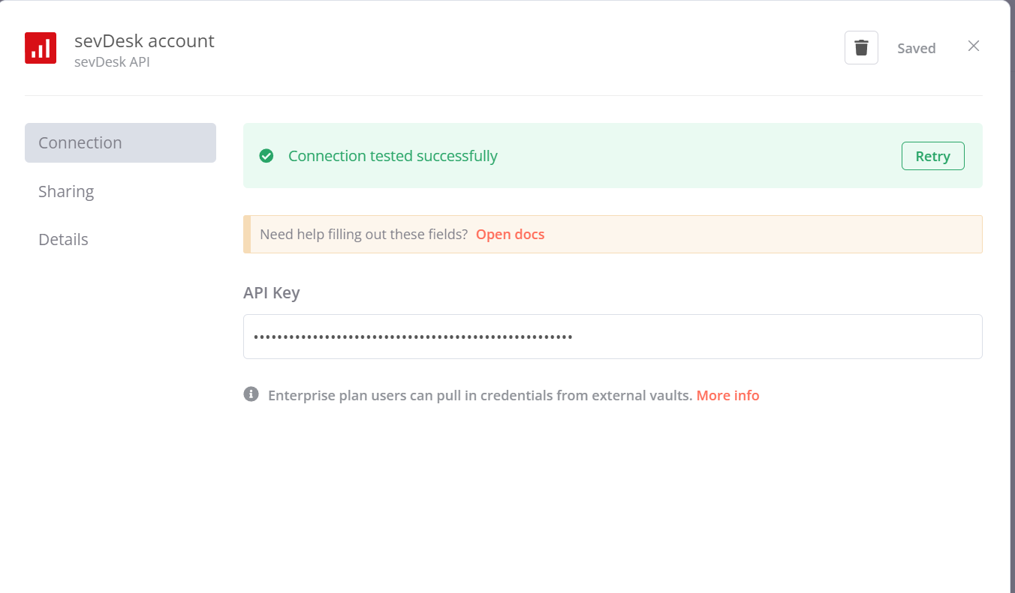Screen dimensions: 1015x593
Task: Click the Saved button
Action: click(x=916, y=48)
